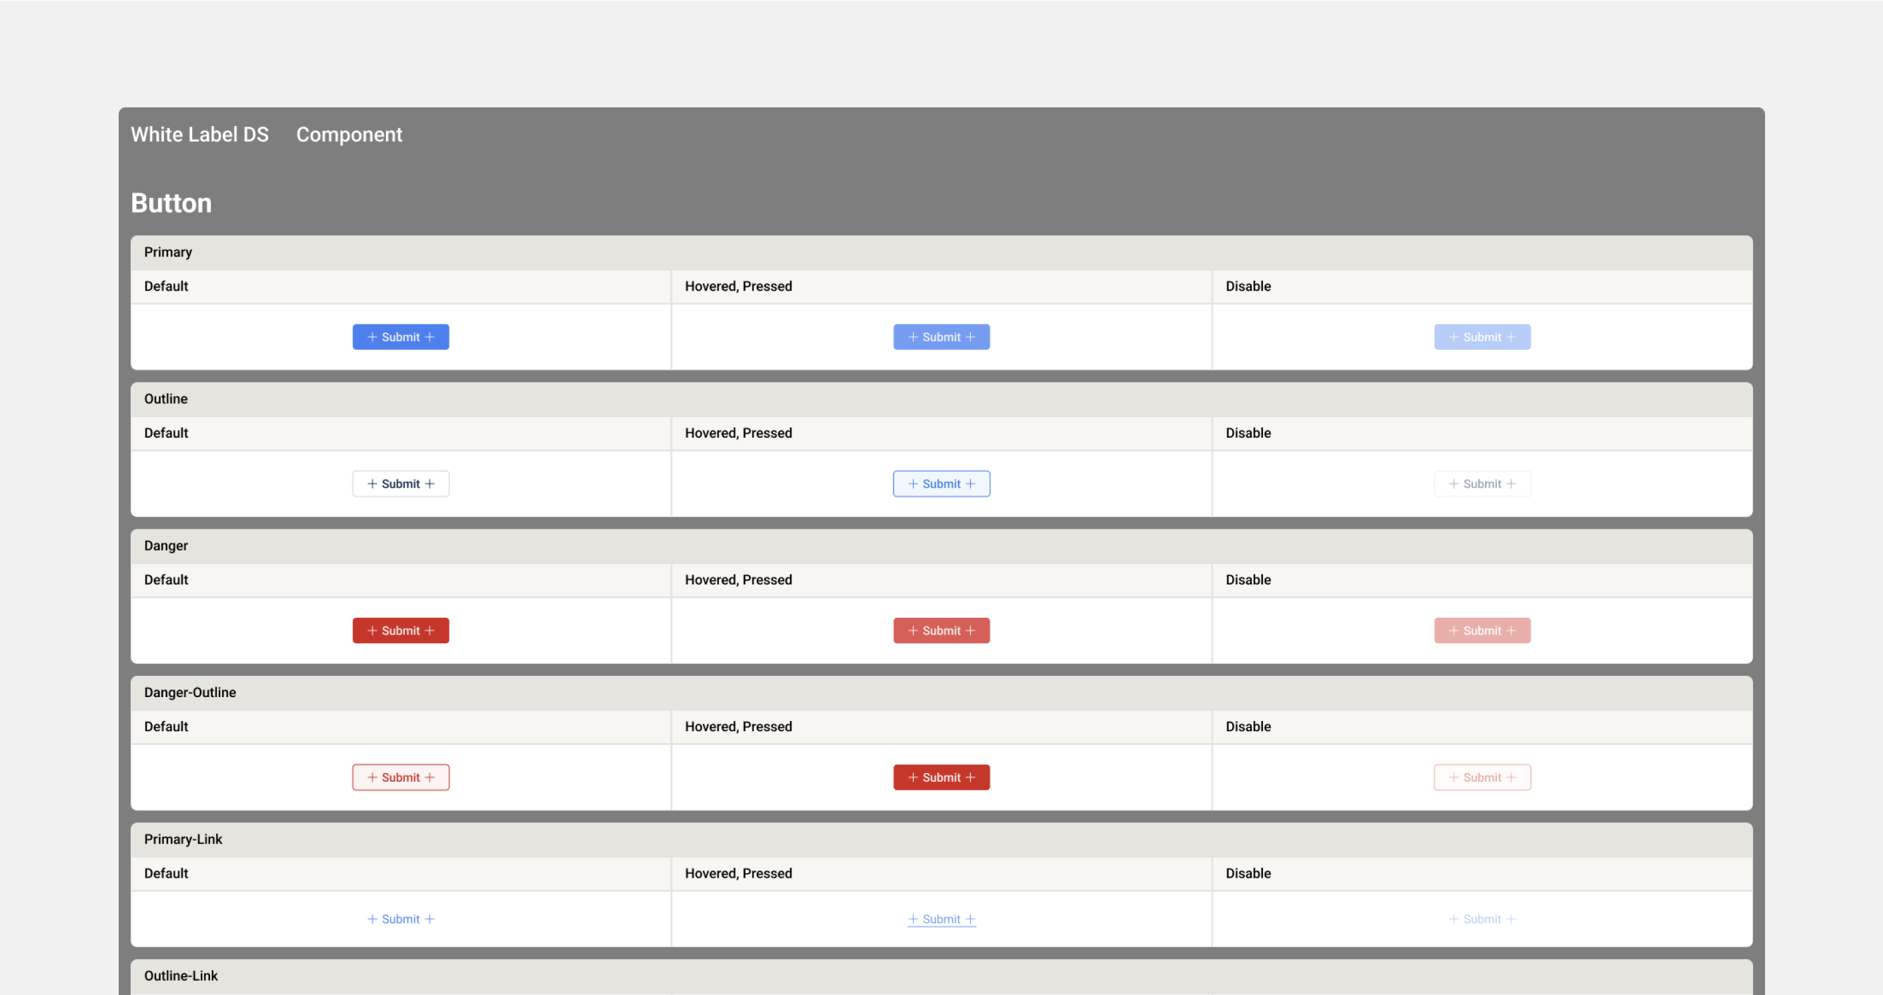The image size is (1883, 995).
Task: Click the Outline-Link section title
Action: point(181,976)
